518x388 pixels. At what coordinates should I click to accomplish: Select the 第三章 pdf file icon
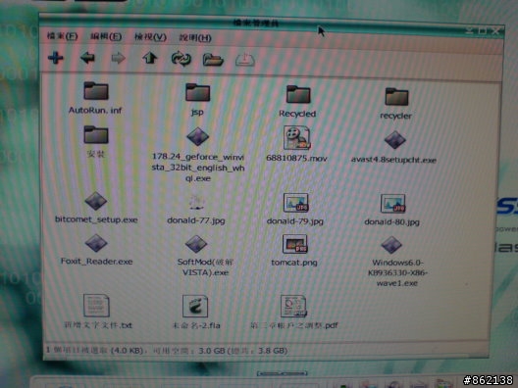click(x=293, y=306)
